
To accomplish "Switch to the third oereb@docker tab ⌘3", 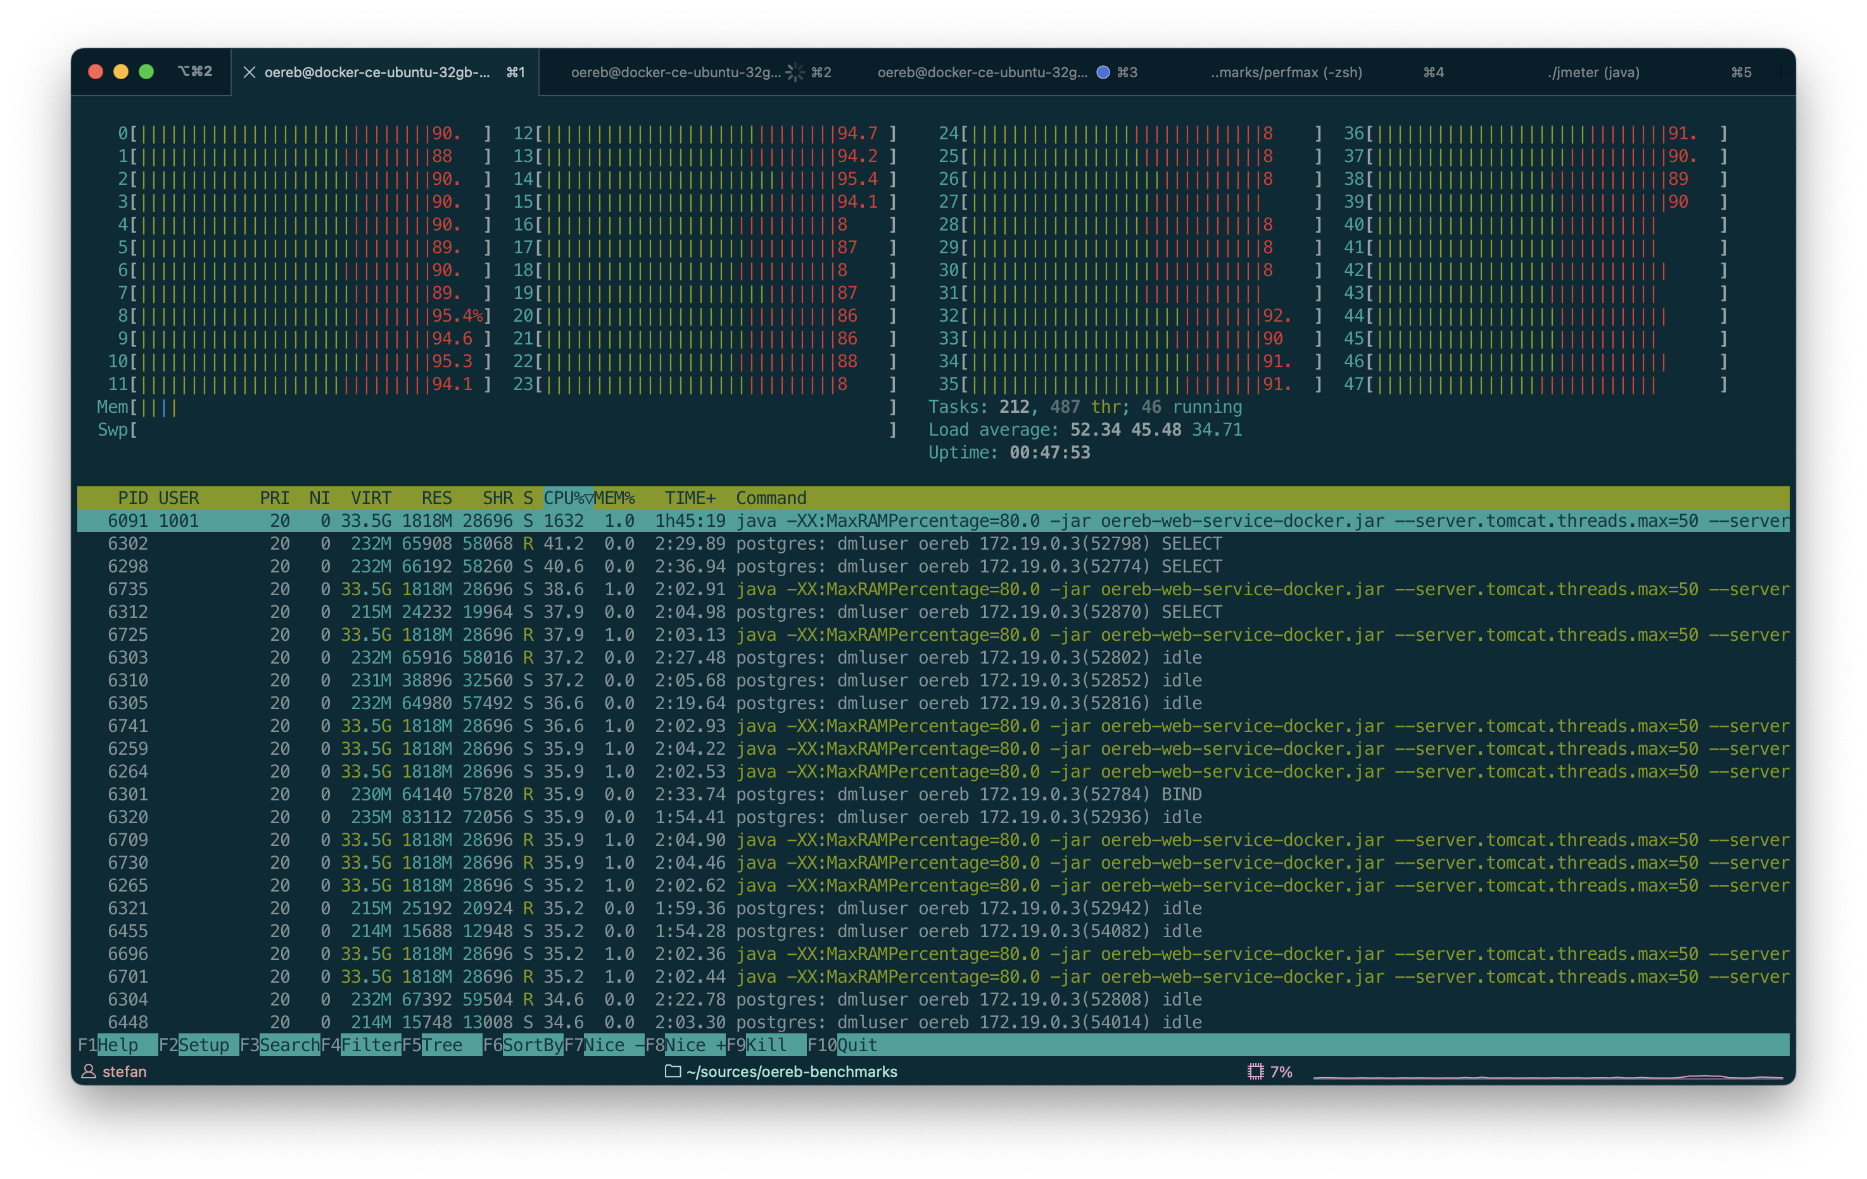I will coord(1006,72).
